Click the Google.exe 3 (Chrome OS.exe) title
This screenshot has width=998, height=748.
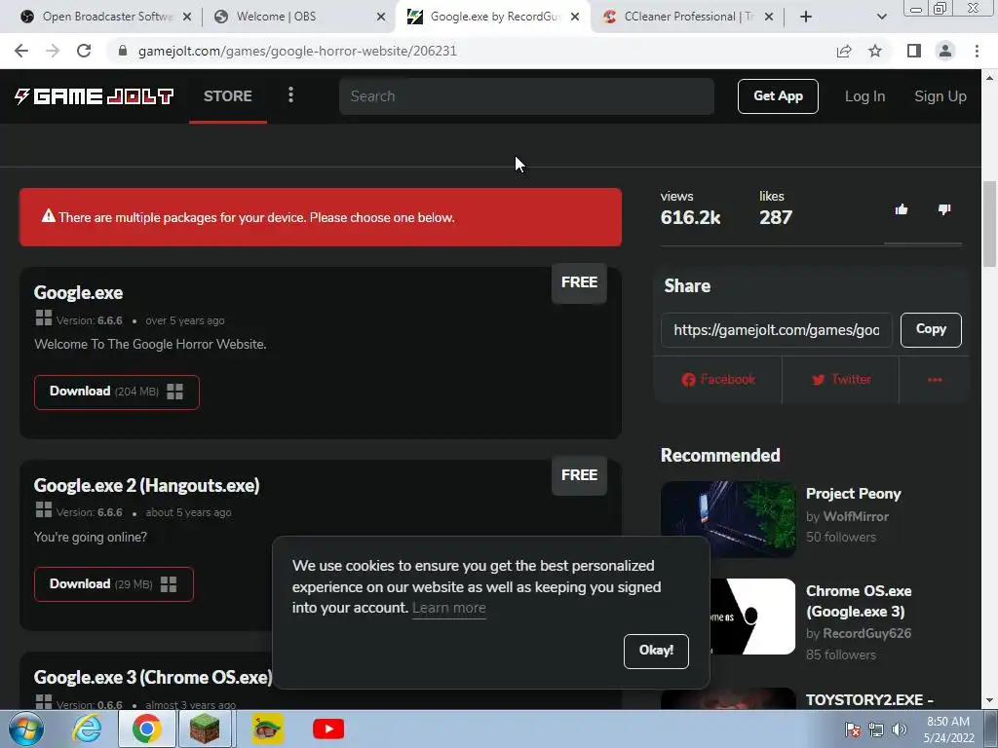coord(153,678)
